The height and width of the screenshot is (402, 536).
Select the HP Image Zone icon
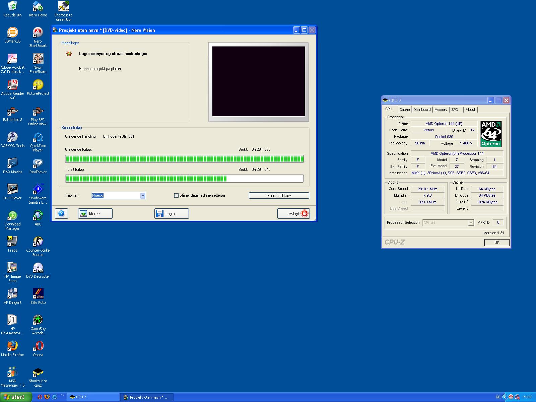click(12, 272)
